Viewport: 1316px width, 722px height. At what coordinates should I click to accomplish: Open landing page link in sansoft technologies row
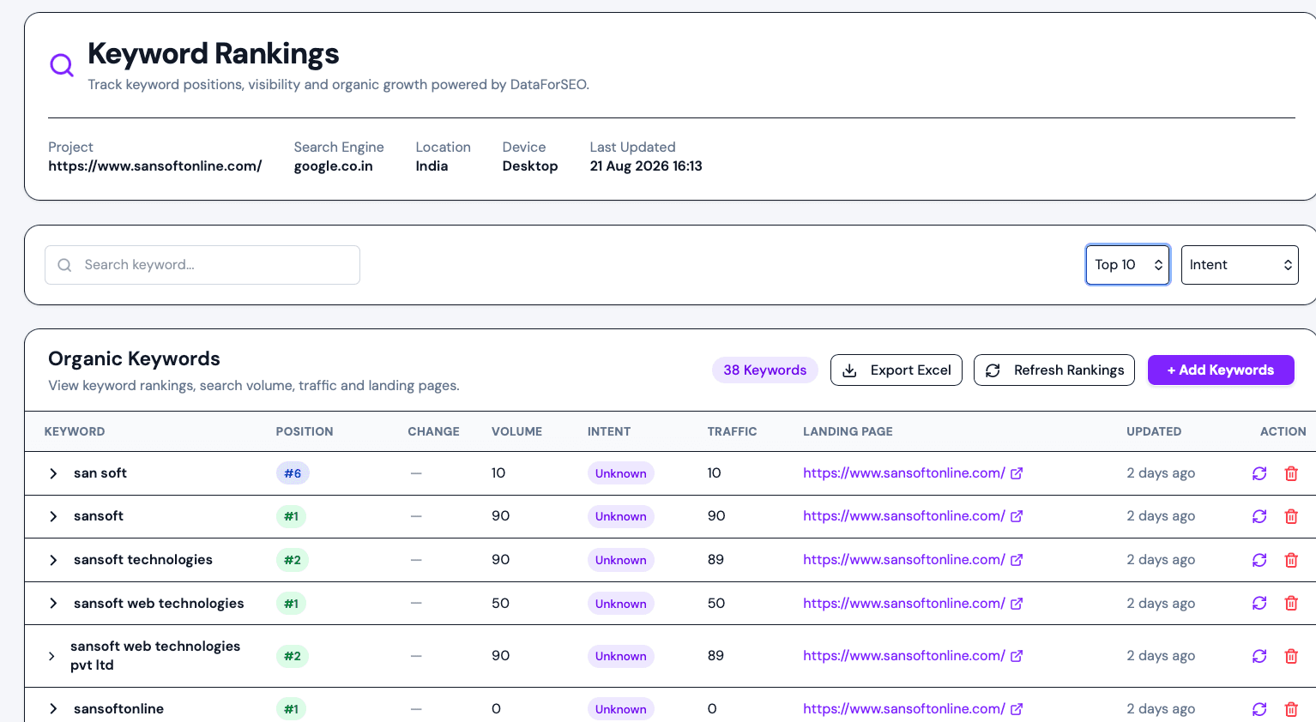pyautogui.click(x=903, y=560)
